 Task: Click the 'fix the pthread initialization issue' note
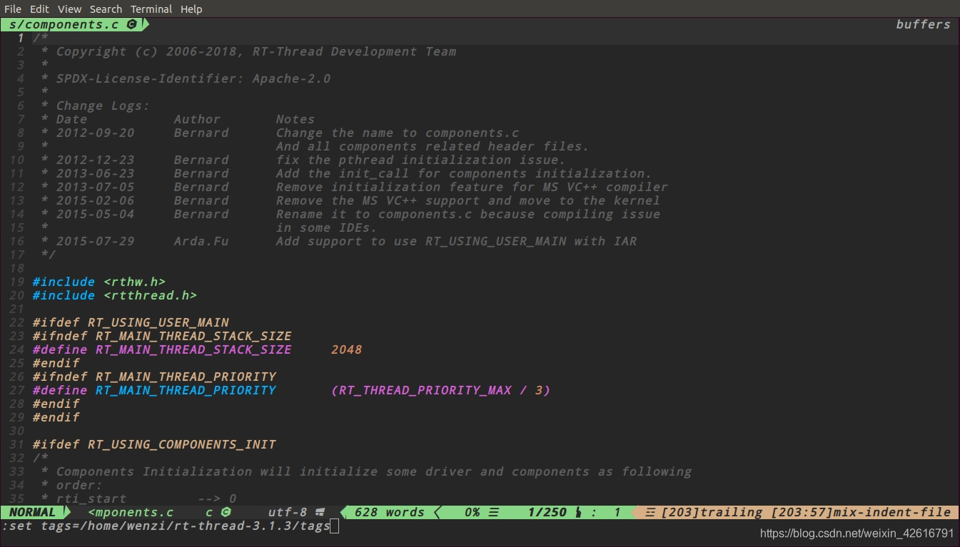(x=420, y=160)
